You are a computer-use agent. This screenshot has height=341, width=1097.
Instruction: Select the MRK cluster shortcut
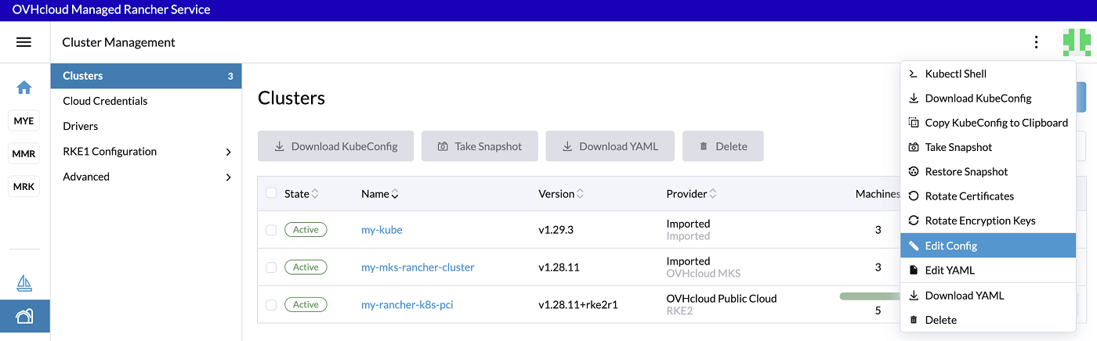pos(24,187)
